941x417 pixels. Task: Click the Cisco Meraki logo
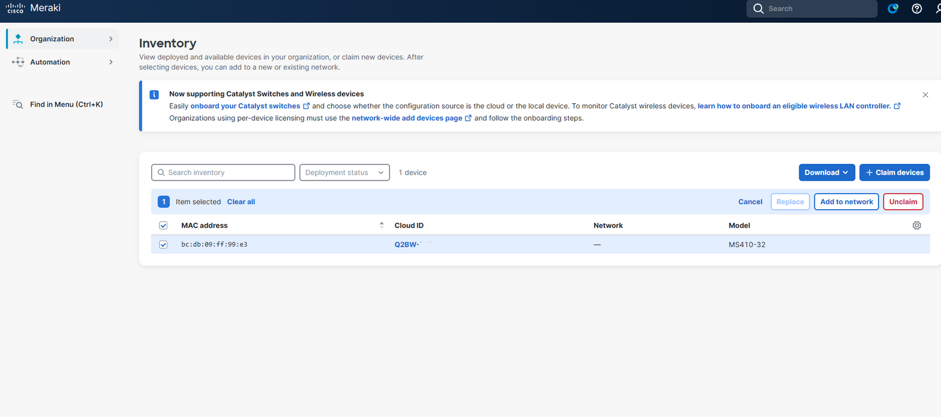(33, 8)
